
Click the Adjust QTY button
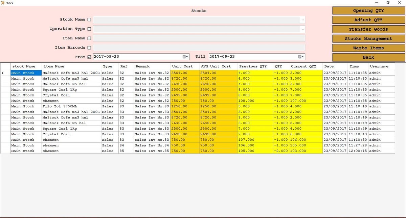point(368,20)
